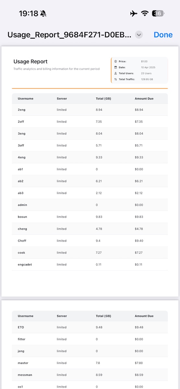The image size is (180, 389).
Task: Select the Amount Due header on page one
Action: click(x=144, y=99)
